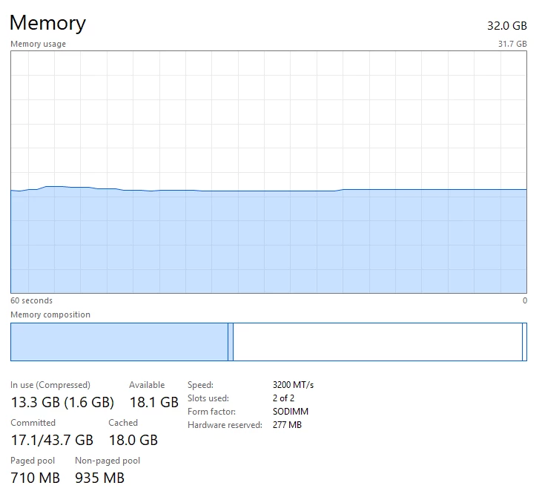This screenshot has height=494, width=542.
Task: Click the in-use segment of composition bar
Action: pyautogui.click(x=119, y=342)
